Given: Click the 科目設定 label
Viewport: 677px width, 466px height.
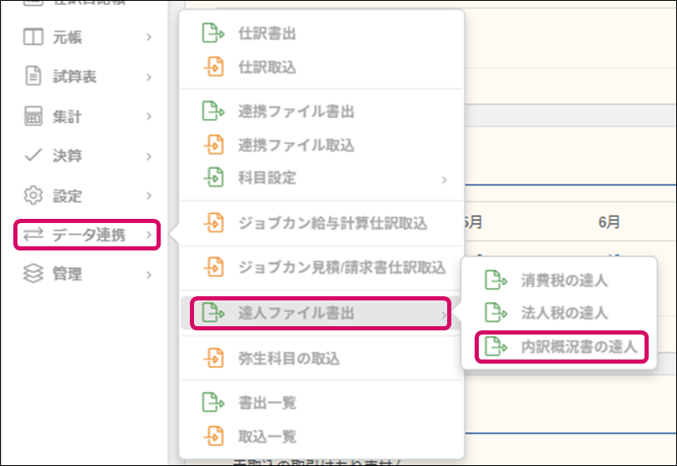Looking at the screenshot, I should [267, 177].
